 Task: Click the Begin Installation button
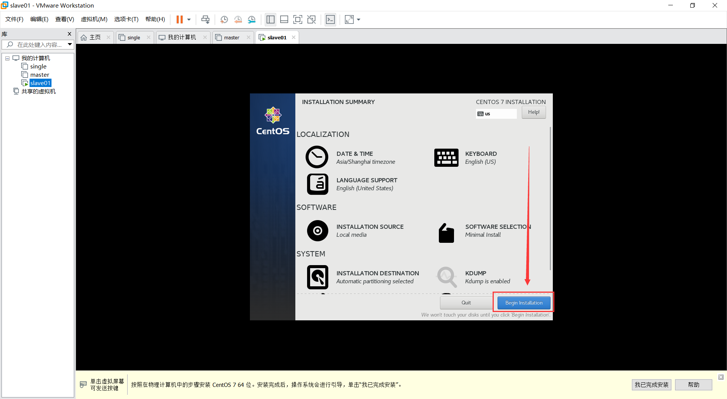[x=524, y=303]
